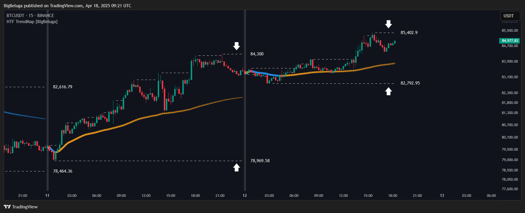525x213 pixels.
Task: Click the 83,100.00 price axis tick
Action: [x=510, y=77]
